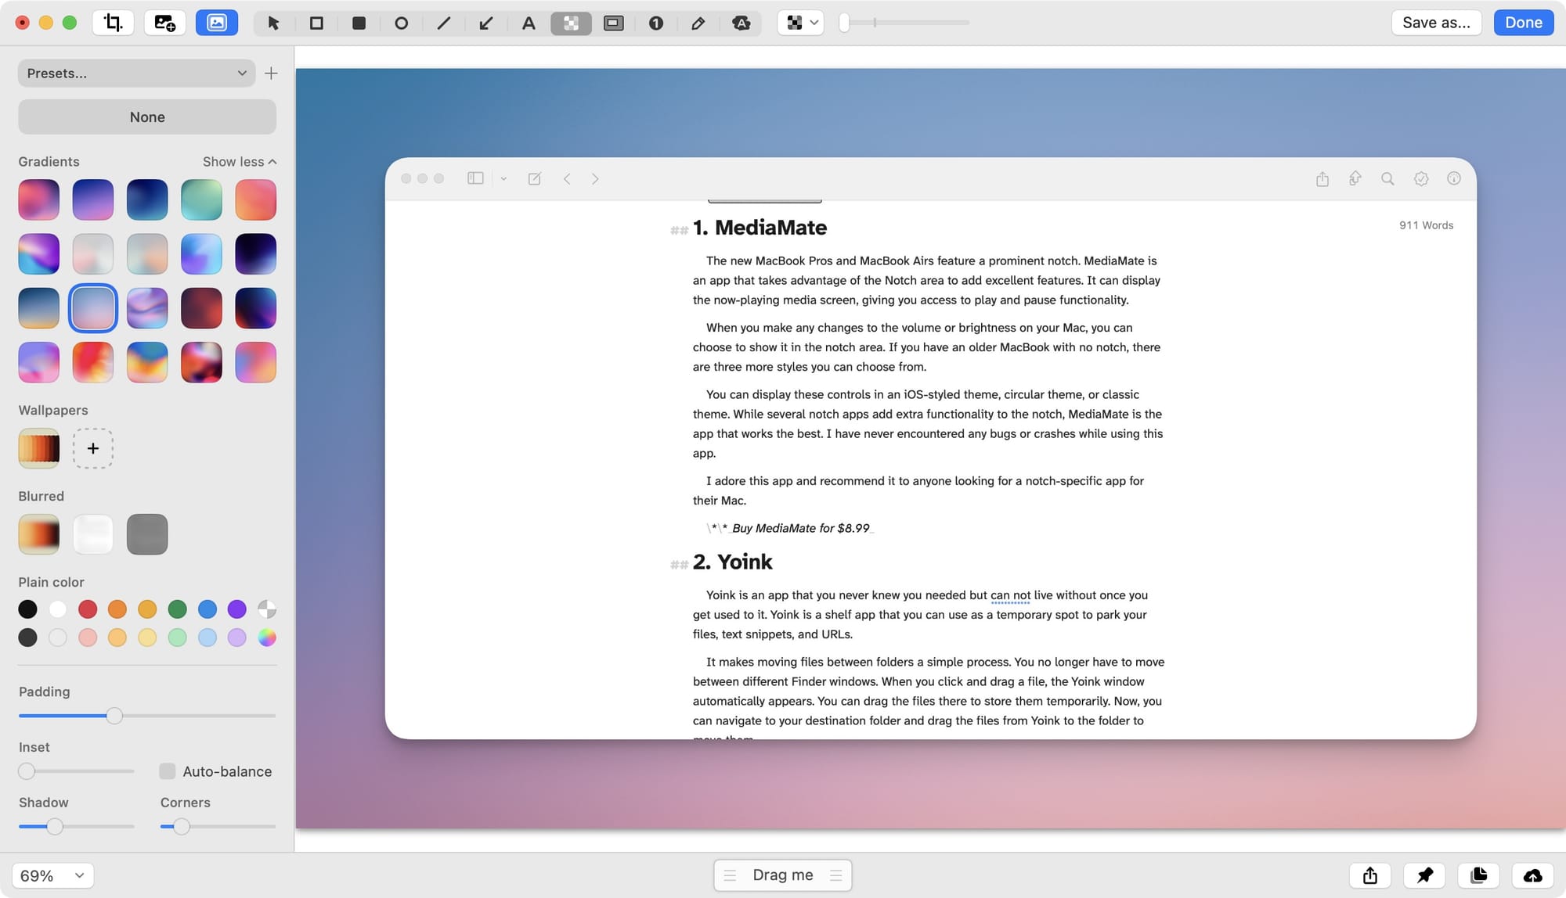Pick the green plain color
The height and width of the screenshot is (898, 1566).
point(178,609)
